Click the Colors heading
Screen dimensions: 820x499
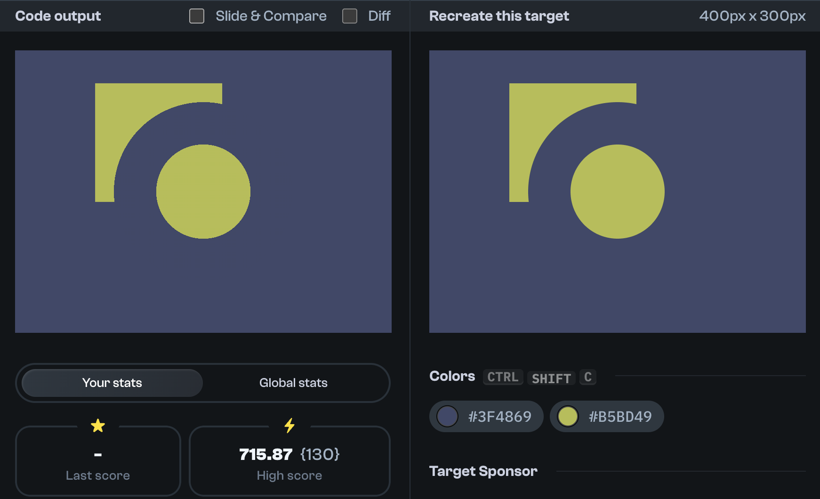coord(452,376)
